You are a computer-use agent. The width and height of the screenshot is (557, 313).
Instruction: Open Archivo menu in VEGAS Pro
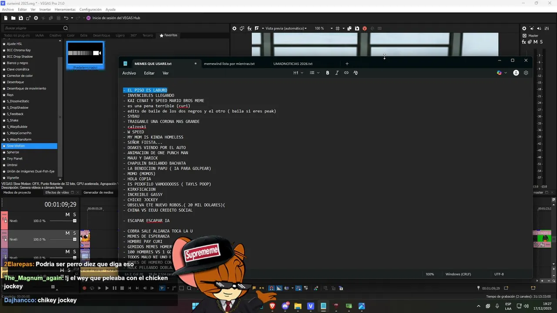pyautogui.click(x=8, y=9)
